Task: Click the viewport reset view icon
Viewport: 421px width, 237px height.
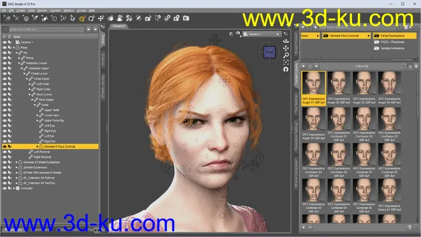Action: 286,70
